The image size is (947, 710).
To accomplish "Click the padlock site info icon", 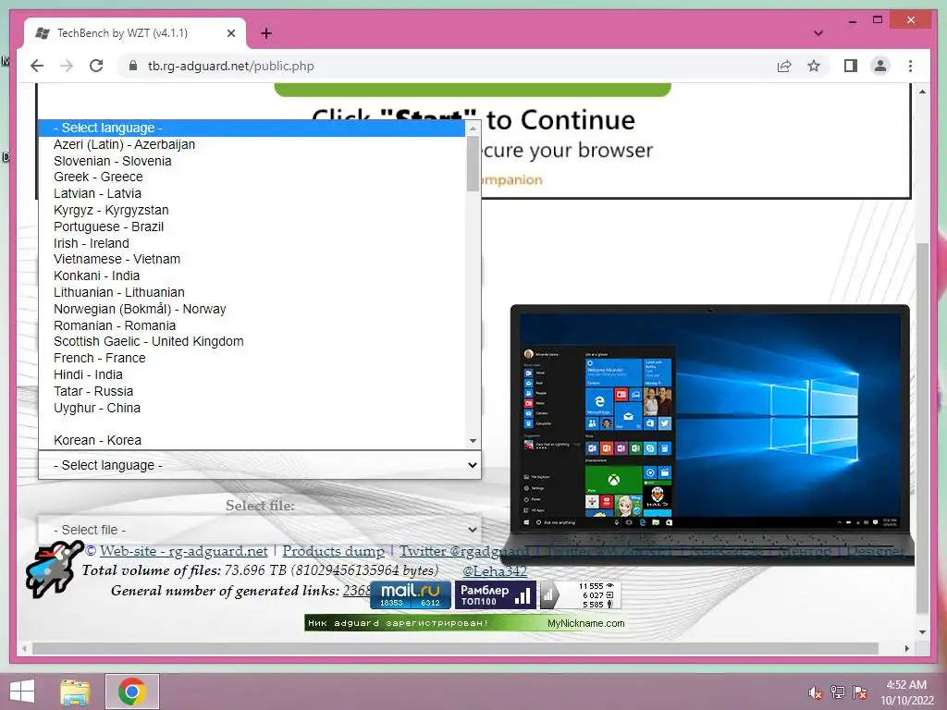I will (132, 66).
